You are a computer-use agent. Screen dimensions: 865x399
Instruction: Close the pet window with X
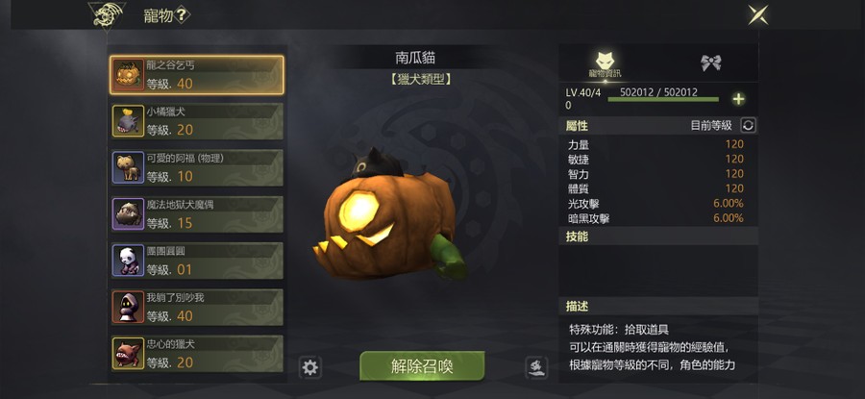[x=758, y=14]
